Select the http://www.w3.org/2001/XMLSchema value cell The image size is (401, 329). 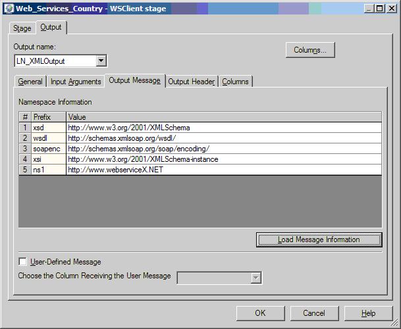224,128
